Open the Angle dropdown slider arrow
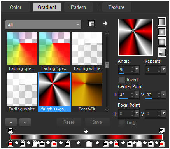The image size is (170, 149). 137,69
